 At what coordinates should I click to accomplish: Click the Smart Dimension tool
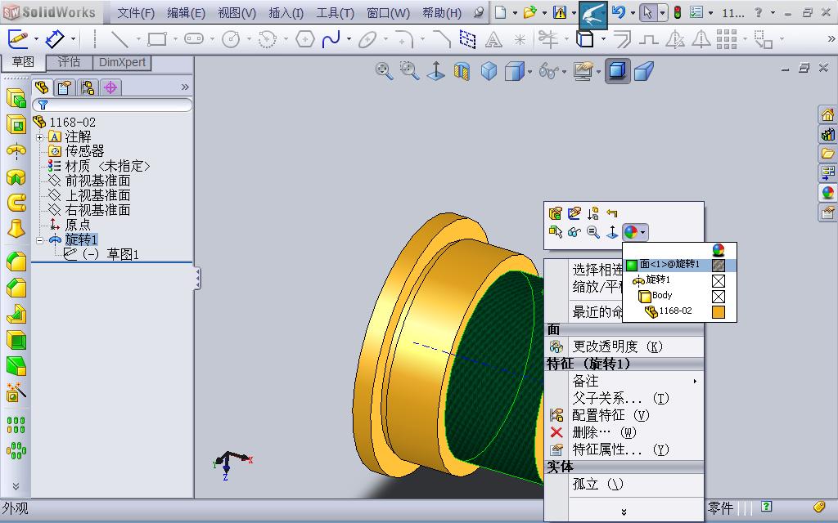tap(55, 39)
